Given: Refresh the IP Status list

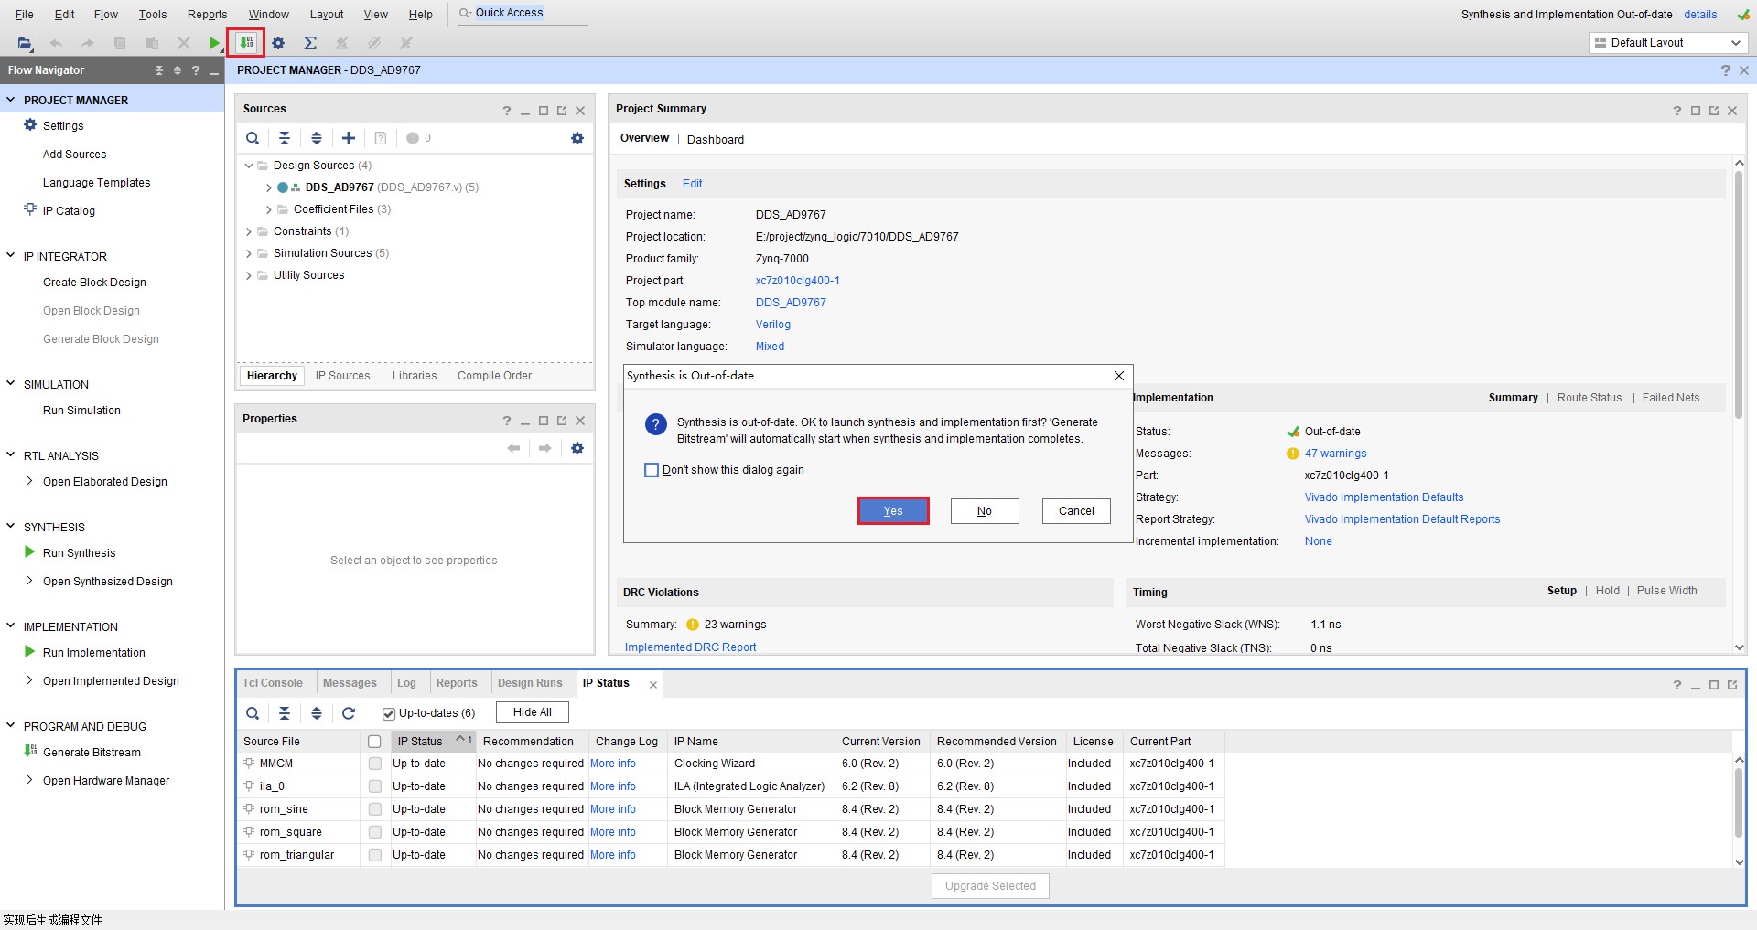Looking at the screenshot, I should [349, 713].
